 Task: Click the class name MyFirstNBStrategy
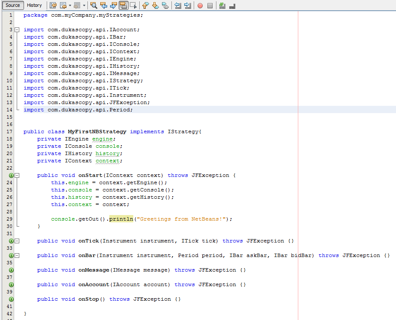pyautogui.click(x=97, y=132)
